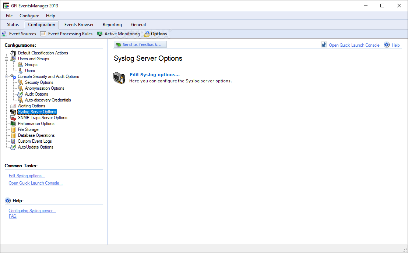Image resolution: width=408 pixels, height=253 pixels.
Task: Click the Auto-discovery Credentials key icon
Action: [x=20, y=100]
